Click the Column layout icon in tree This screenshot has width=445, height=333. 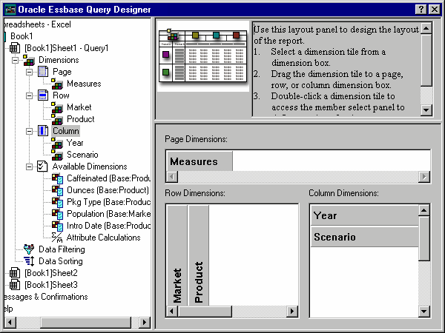pos(43,131)
